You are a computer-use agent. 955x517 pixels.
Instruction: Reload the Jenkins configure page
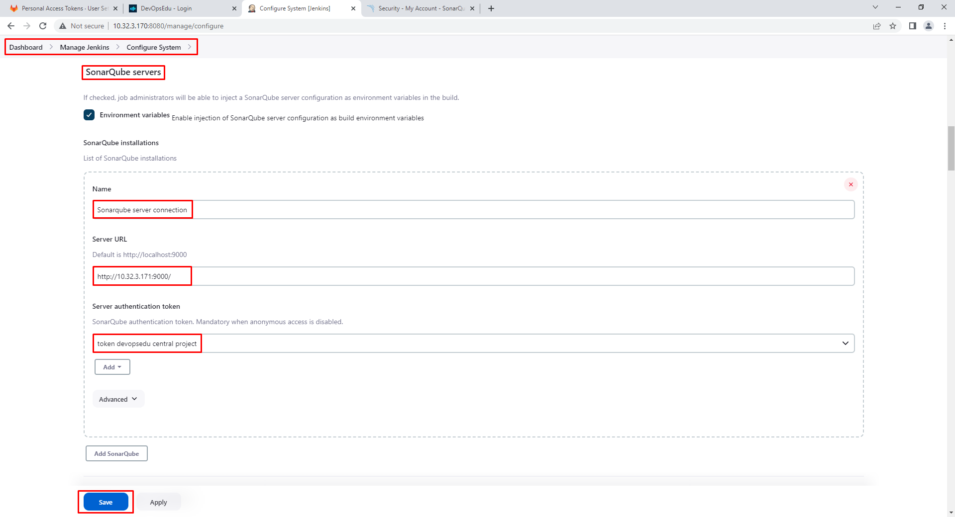[43, 26]
